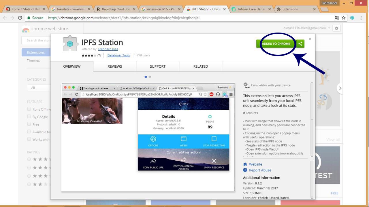
Task: Switch to the Torrent Stats tab
Action: 25,9
